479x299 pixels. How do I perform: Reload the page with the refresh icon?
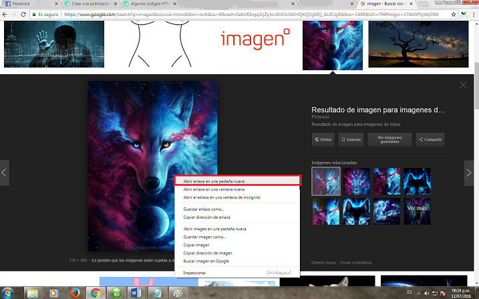pyautogui.click(x=23, y=14)
